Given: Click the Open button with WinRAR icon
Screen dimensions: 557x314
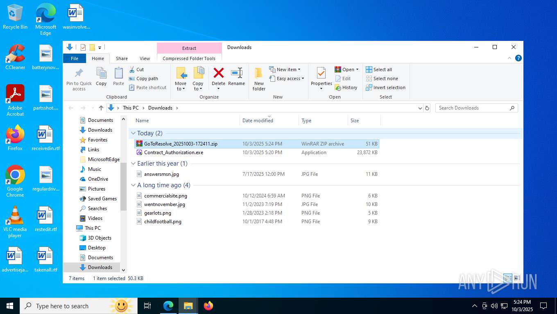Looking at the screenshot, I should (x=346, y=70).
